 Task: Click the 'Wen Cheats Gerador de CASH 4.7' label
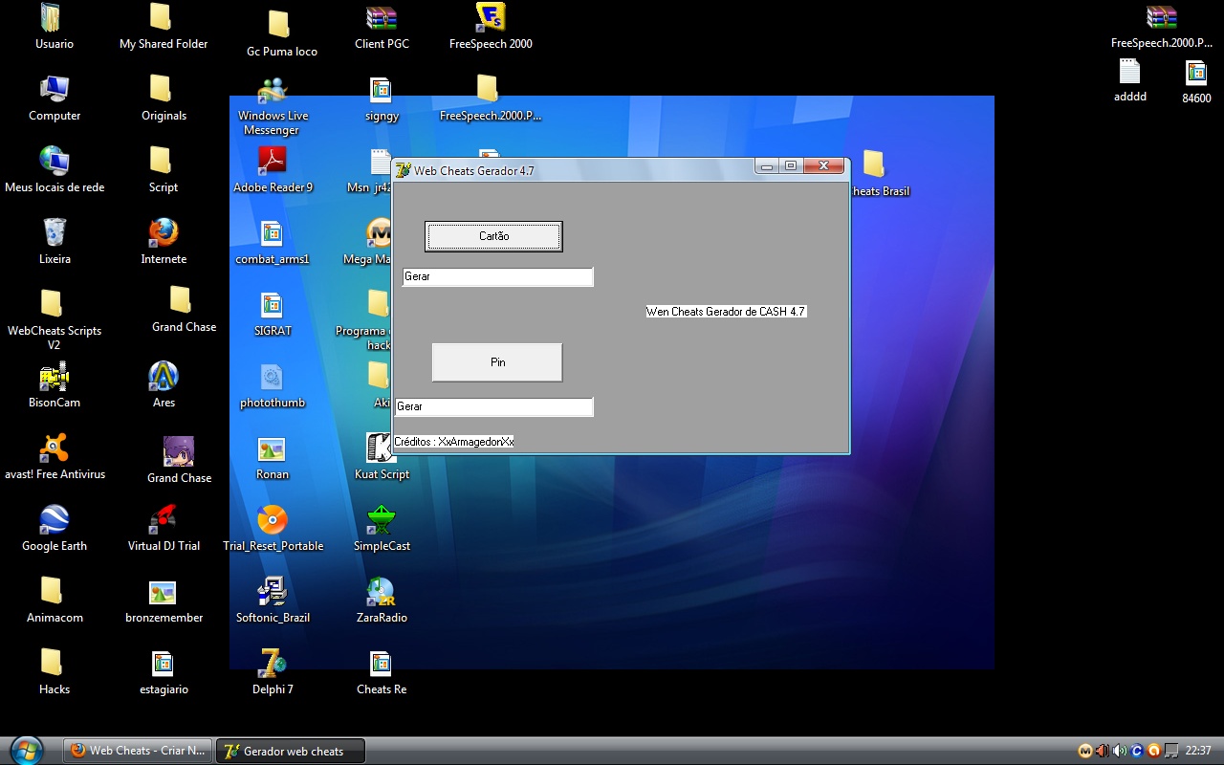(x=726, y=312)
